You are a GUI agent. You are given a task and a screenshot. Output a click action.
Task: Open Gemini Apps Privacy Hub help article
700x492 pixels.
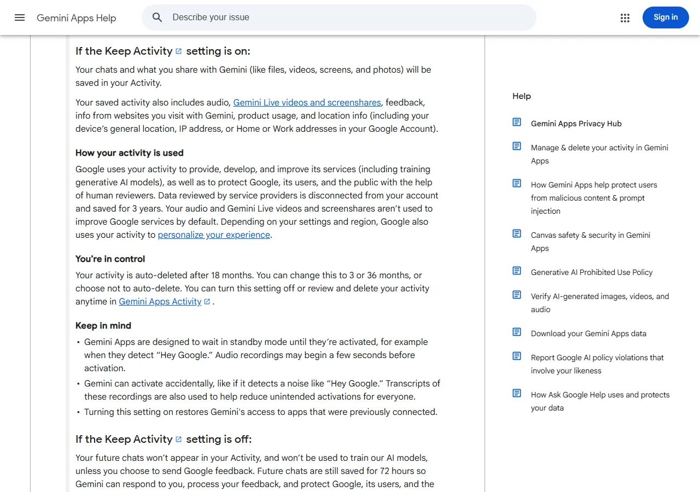point(576,124)
